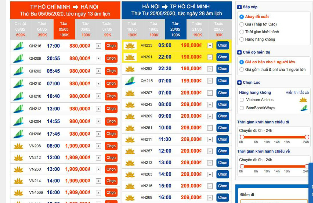Click Vietnam Airlines lotus logo for VN208
This screenshot has width=313, height=203.
19,146
